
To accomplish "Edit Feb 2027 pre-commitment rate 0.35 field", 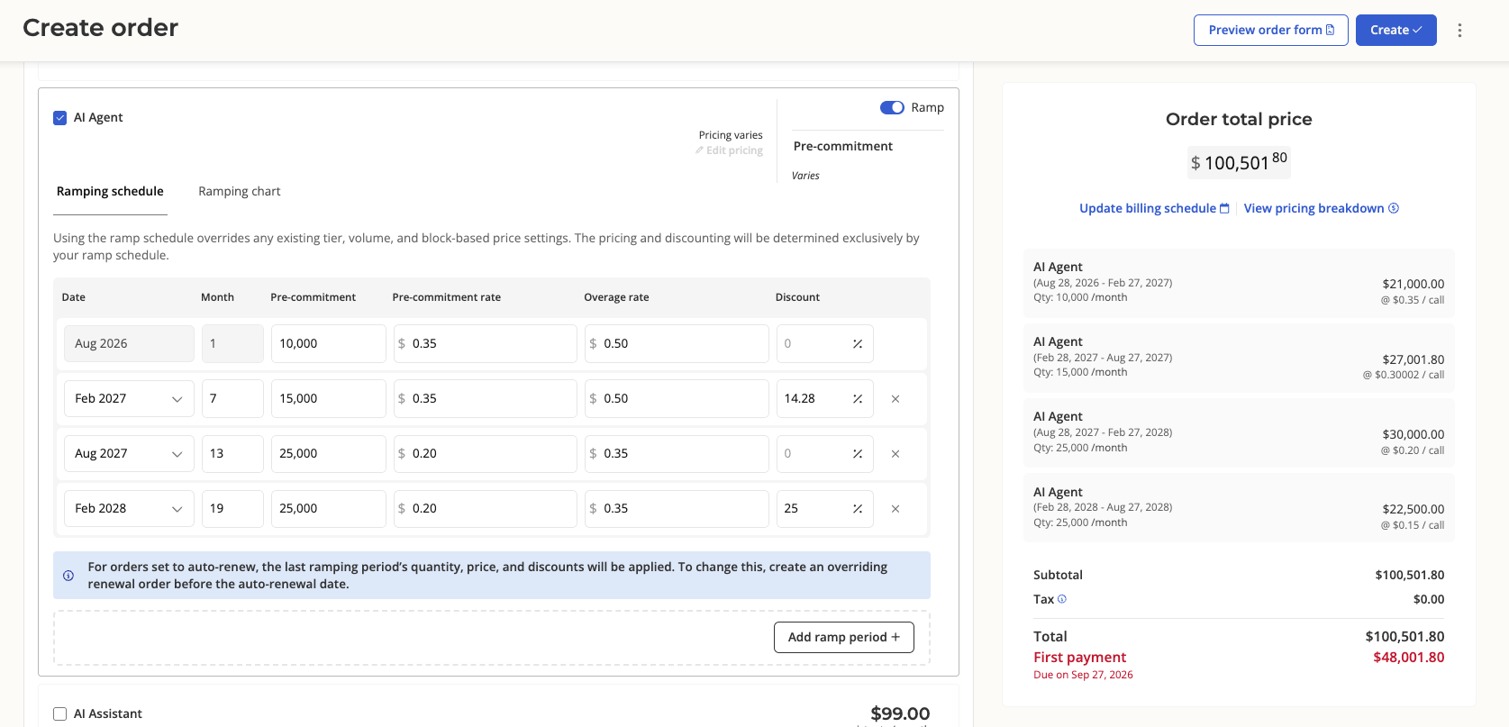I will pyautogui.click(x=485, y=398).
